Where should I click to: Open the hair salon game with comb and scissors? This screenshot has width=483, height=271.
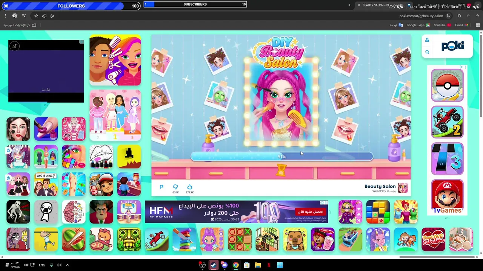click(115, 60)
